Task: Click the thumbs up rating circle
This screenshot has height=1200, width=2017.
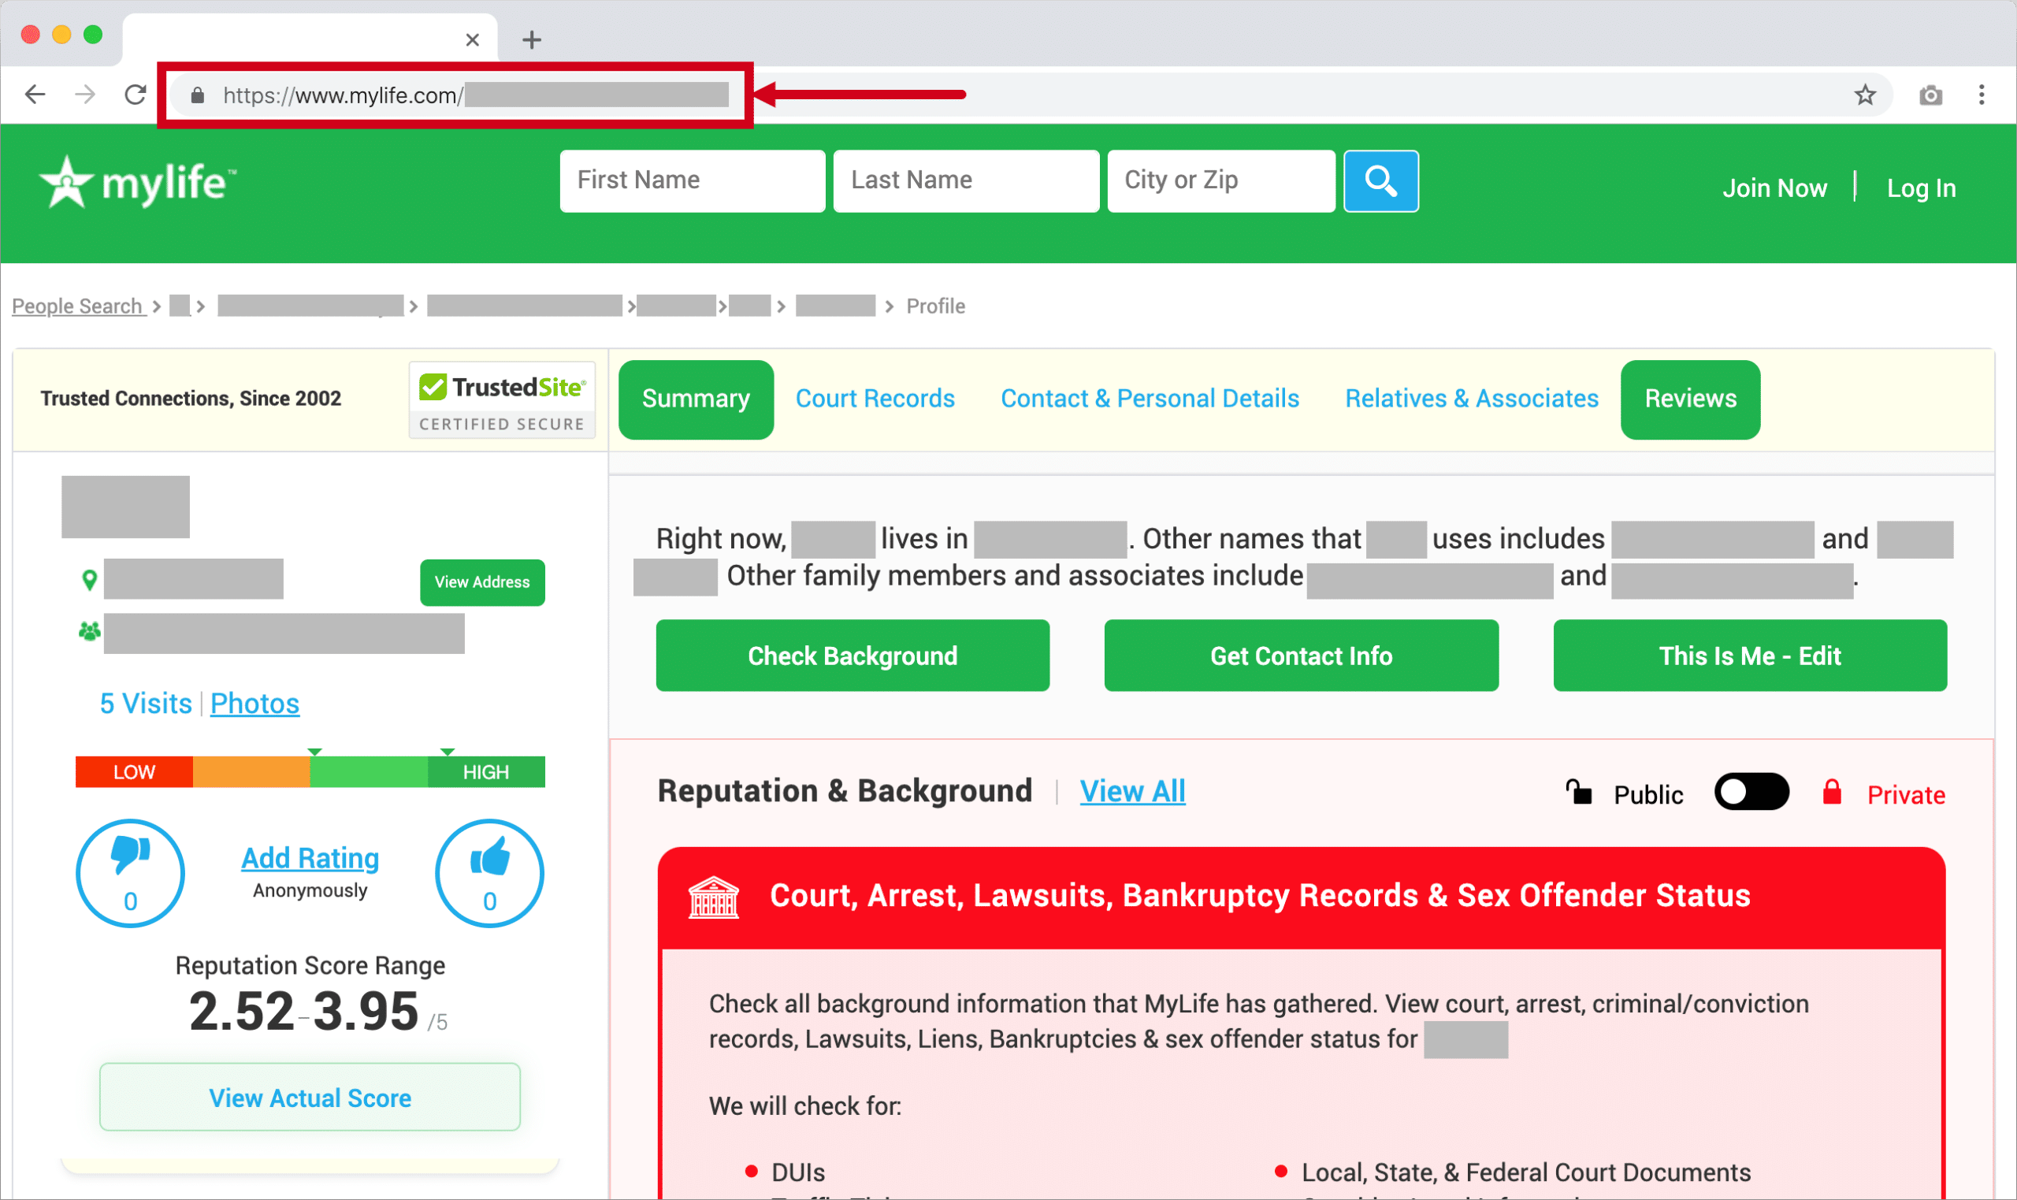Action: point(489,873)
